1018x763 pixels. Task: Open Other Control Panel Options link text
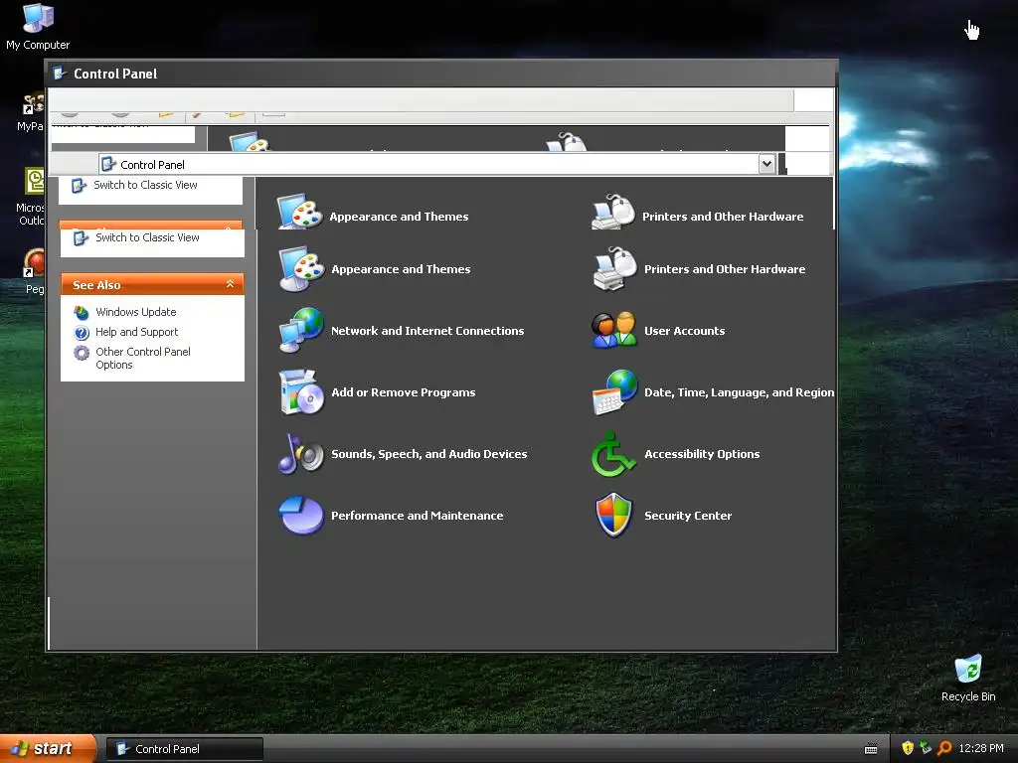[143, 358]
